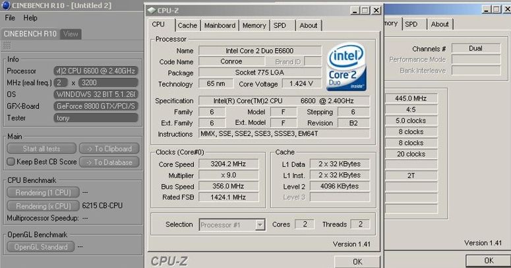Click the Specification value field

pos(284,101)
